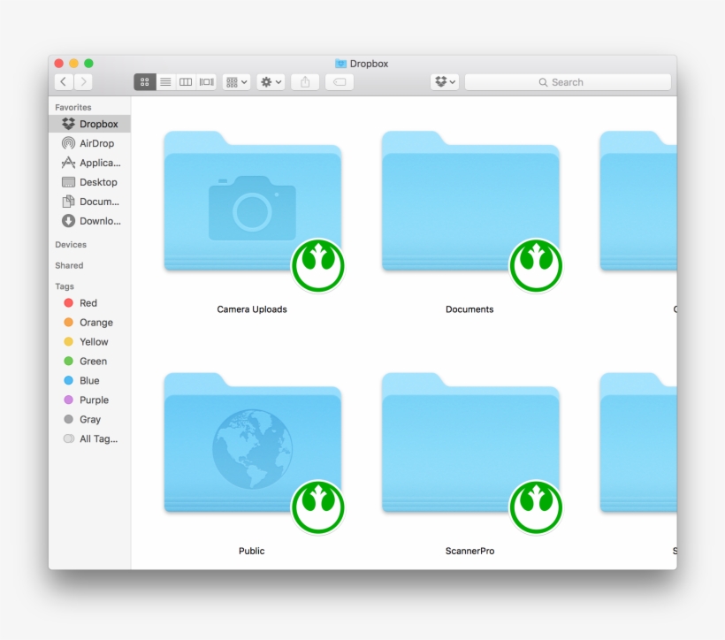Click the Tags section header
Image resolution: width=725 pixels, height=640 pixels.
pos(65,286)
